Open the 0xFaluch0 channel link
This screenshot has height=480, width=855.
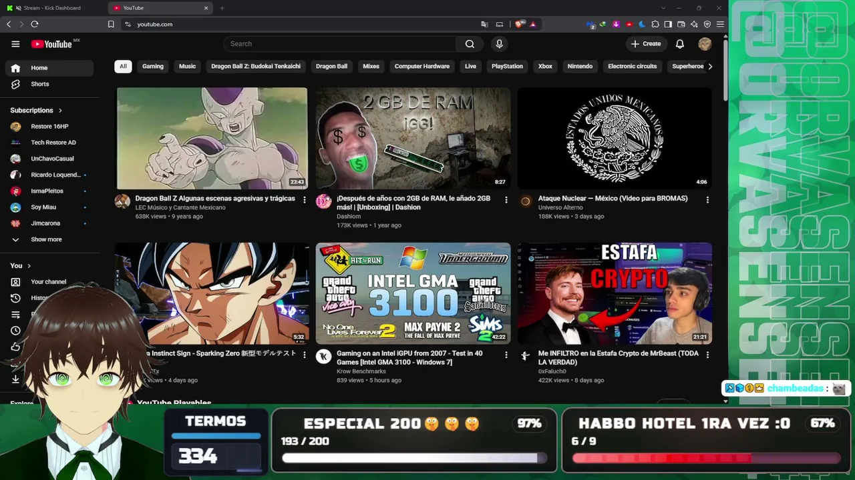pyautogui.click(x=552, y=371)
